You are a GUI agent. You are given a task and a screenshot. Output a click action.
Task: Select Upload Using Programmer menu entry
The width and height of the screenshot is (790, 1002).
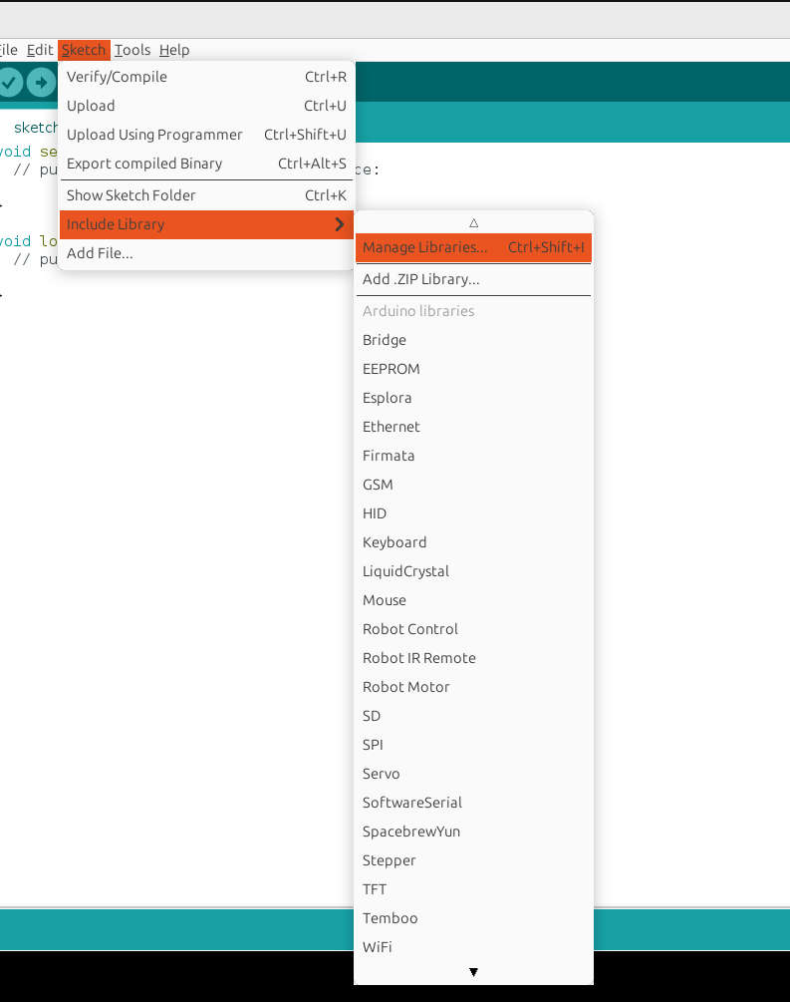click(206, 135)
